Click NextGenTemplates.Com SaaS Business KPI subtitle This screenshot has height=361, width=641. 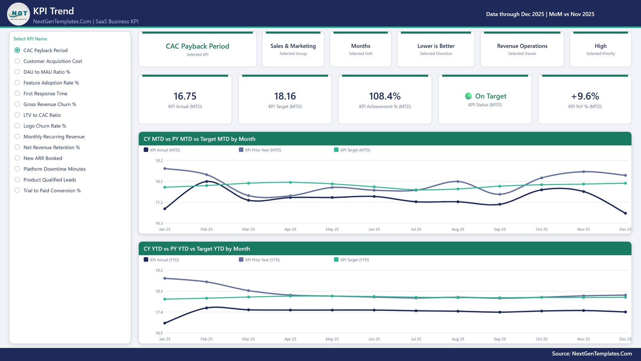point(86,21)
